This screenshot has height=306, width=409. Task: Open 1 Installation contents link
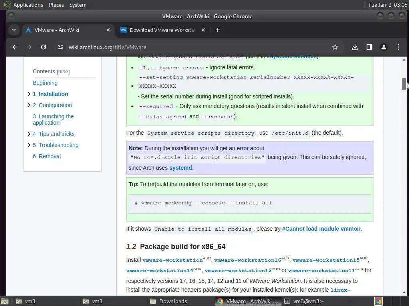50,94
